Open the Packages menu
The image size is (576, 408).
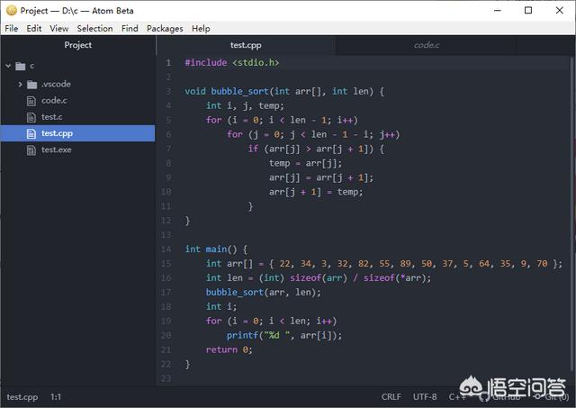tap(165, 28)
